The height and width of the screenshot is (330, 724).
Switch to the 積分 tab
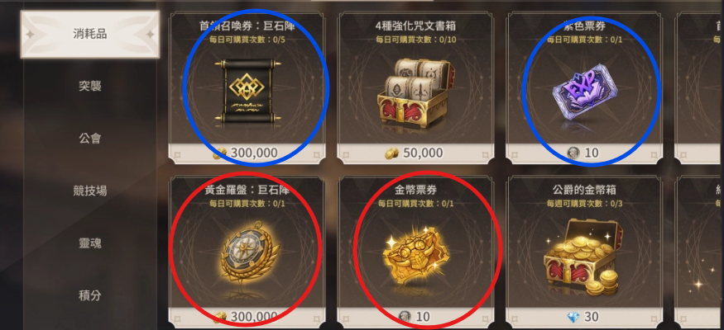(90, 295)
